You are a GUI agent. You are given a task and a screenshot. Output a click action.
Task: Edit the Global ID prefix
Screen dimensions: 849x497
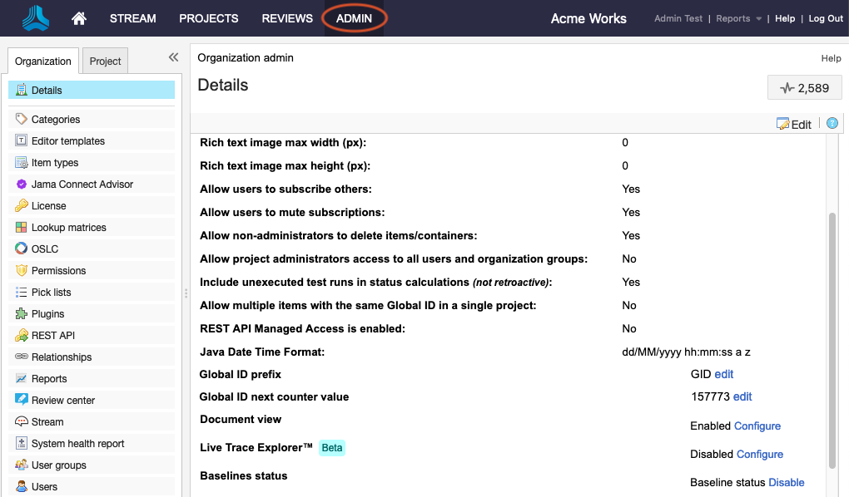(723, 374)
